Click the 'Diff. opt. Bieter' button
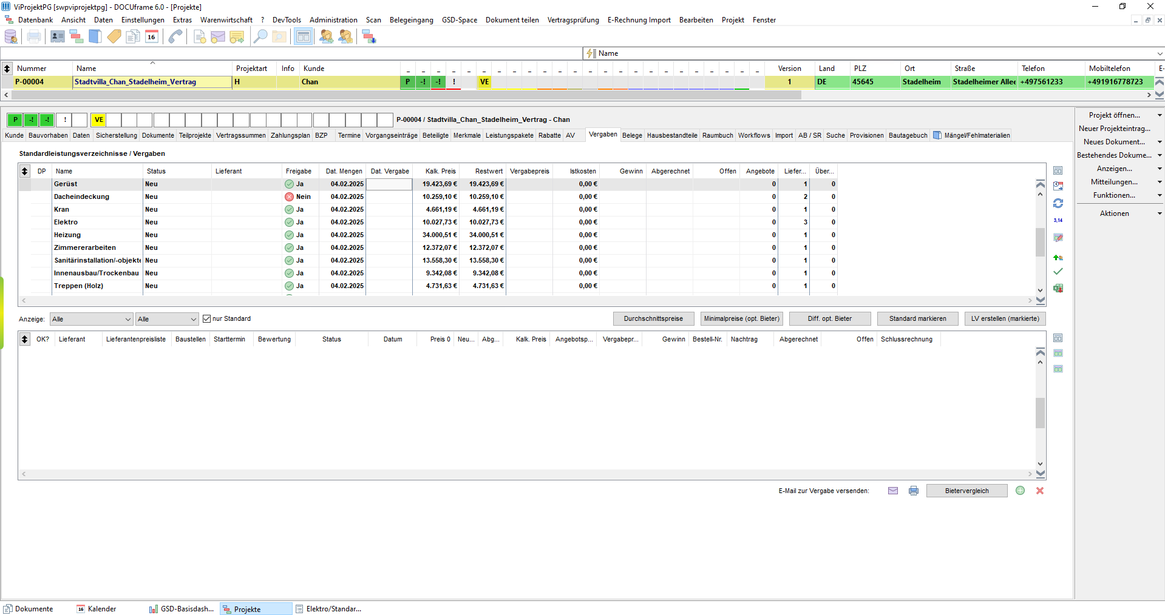 [830, 319]
